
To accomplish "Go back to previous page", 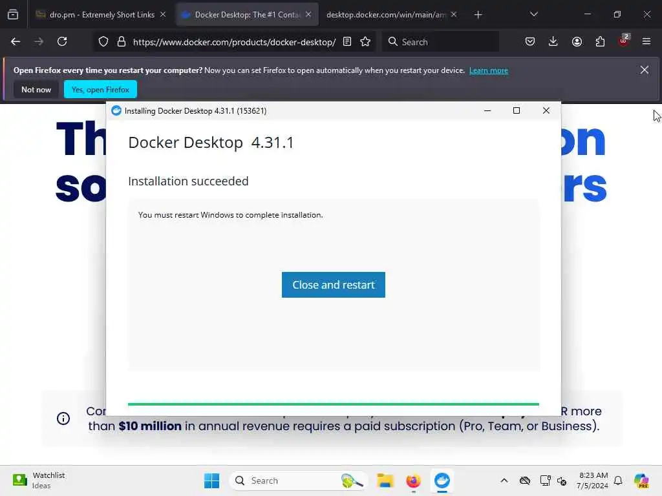I will tap(16, 42).
